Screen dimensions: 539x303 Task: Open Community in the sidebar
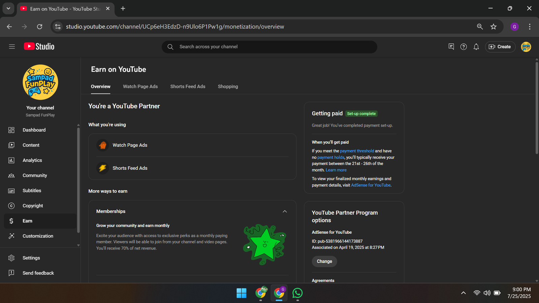pyautogui.click(x=40, y=175)
